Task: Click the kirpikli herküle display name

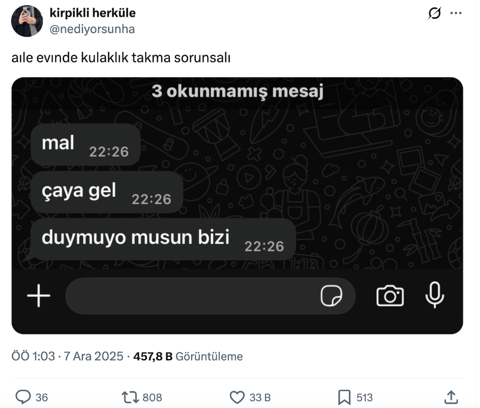Action: [93, 13]
